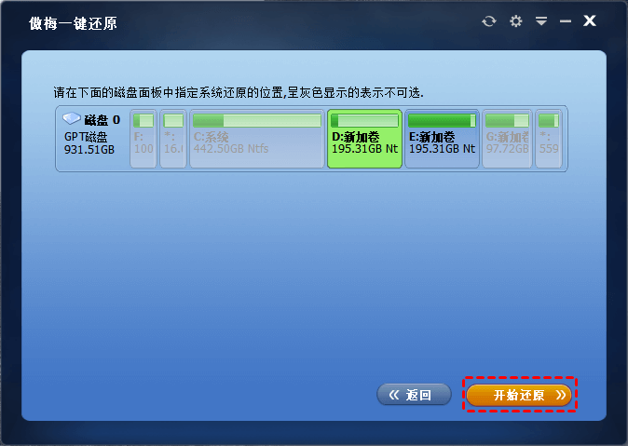Click the 傲梅一键还原 window title
The height and width of the screenshot is (446, 628).
click(x=73, y=23)
